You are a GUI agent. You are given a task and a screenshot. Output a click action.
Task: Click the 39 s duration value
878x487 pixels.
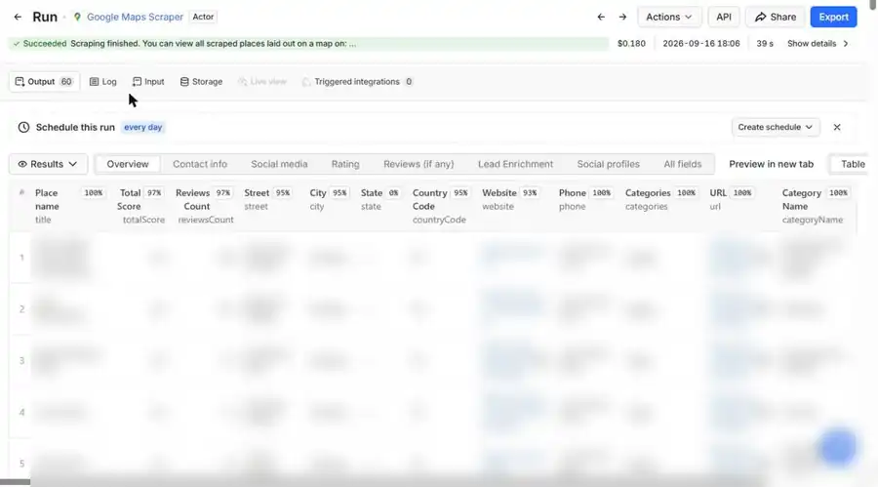[764, 43]
